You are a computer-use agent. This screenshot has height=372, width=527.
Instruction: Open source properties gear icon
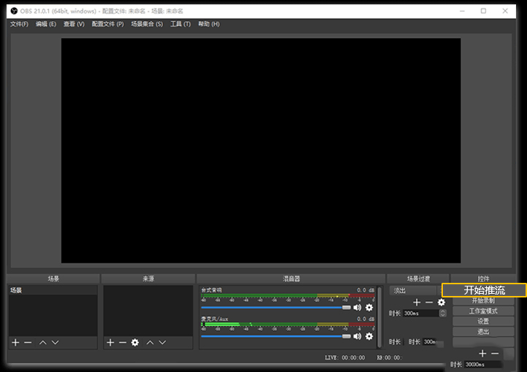point(135,342)
